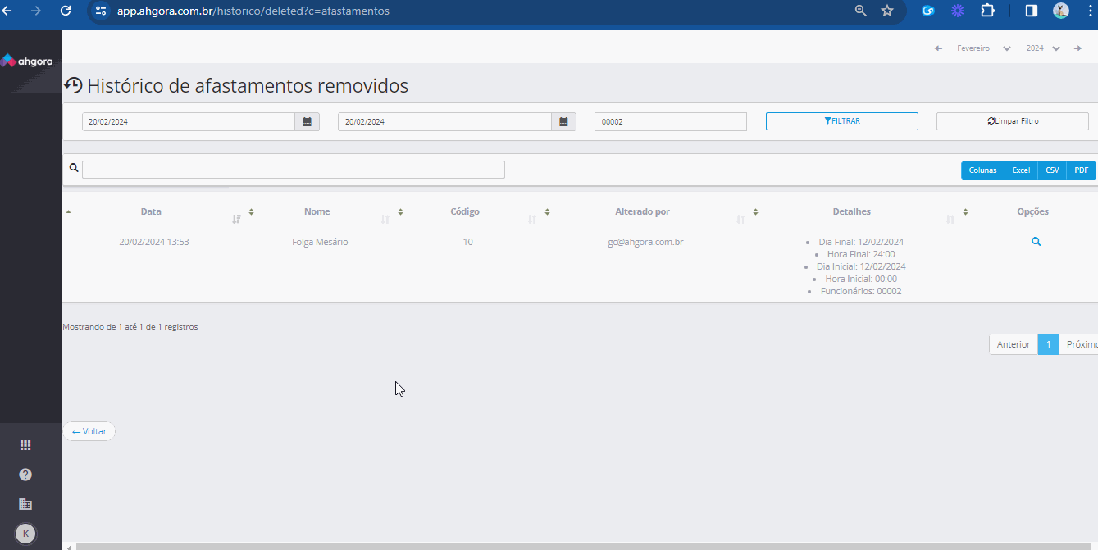The height and width of the screenshot is (550, 1098).
Task: Click end date field 20/02/2024
Action: pyautogui.click(x=444, y=121)
